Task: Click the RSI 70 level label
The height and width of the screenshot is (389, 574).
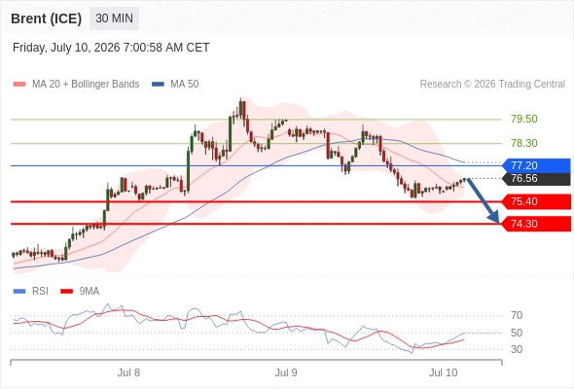Action: point(517,315)
